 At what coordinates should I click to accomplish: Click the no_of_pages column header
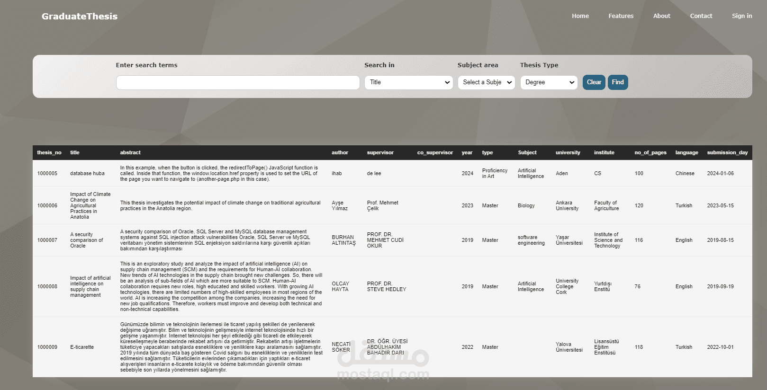[x=650, y=152]
